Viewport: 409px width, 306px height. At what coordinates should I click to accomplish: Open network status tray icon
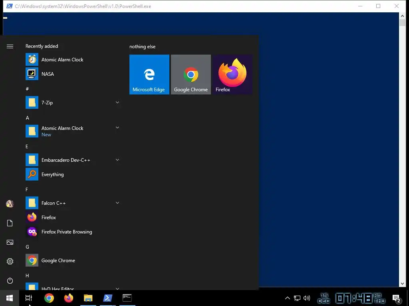pyautogui.click(x=297, y=298)
